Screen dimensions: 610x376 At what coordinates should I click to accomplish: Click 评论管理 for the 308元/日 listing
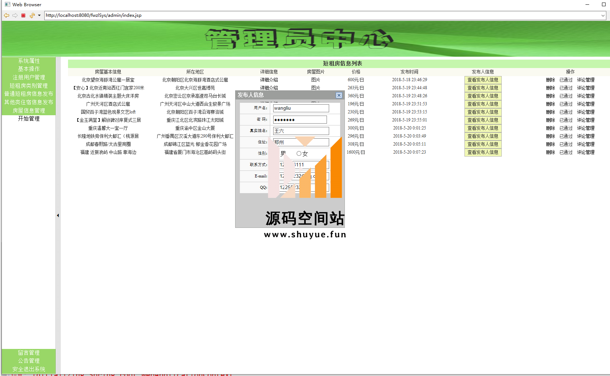click(x=585, y=144)
